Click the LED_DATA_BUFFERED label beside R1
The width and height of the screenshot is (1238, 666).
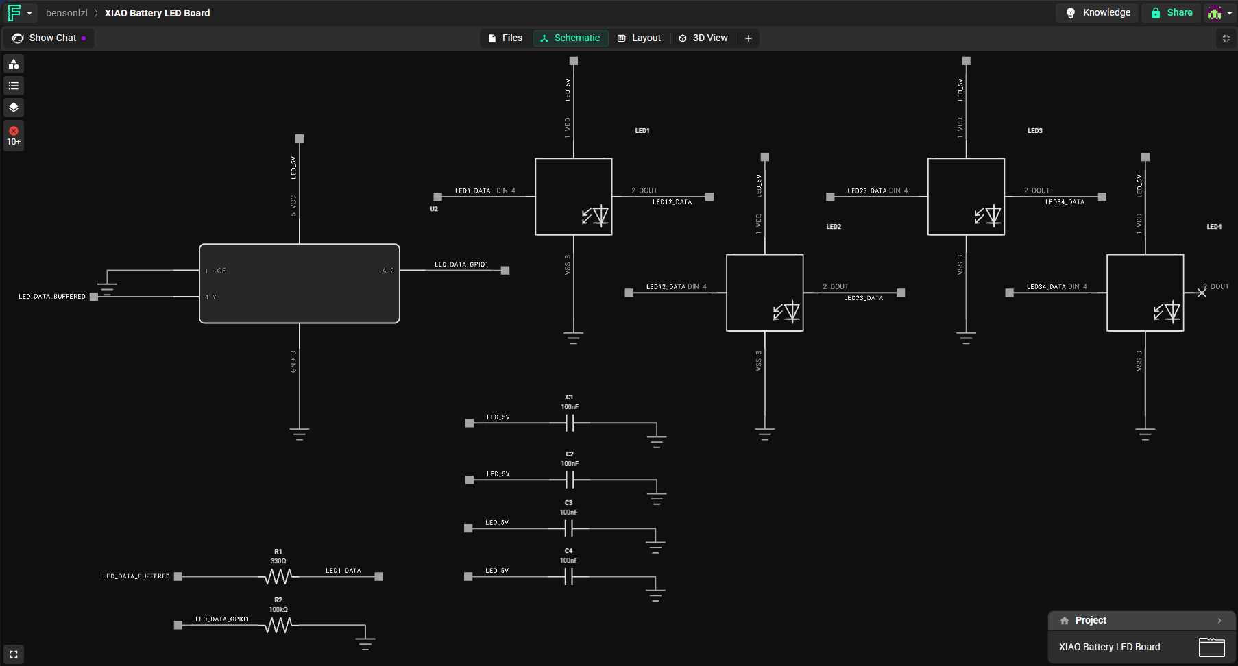click(x=136, y=576)
